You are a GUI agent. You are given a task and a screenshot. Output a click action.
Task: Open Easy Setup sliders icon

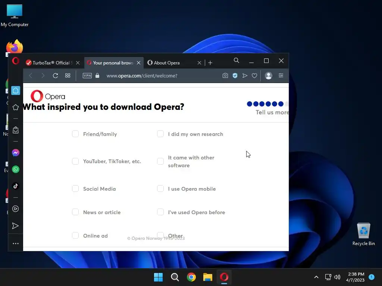click(281, 75)
